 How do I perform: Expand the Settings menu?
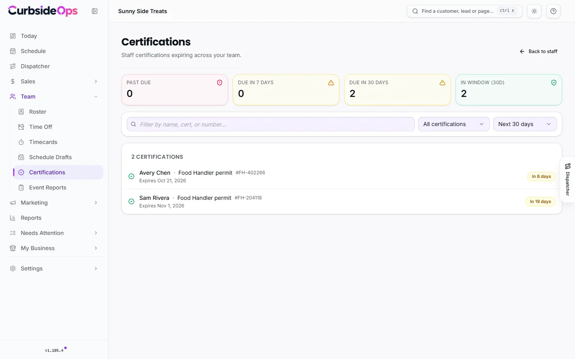tap(54, 268)
